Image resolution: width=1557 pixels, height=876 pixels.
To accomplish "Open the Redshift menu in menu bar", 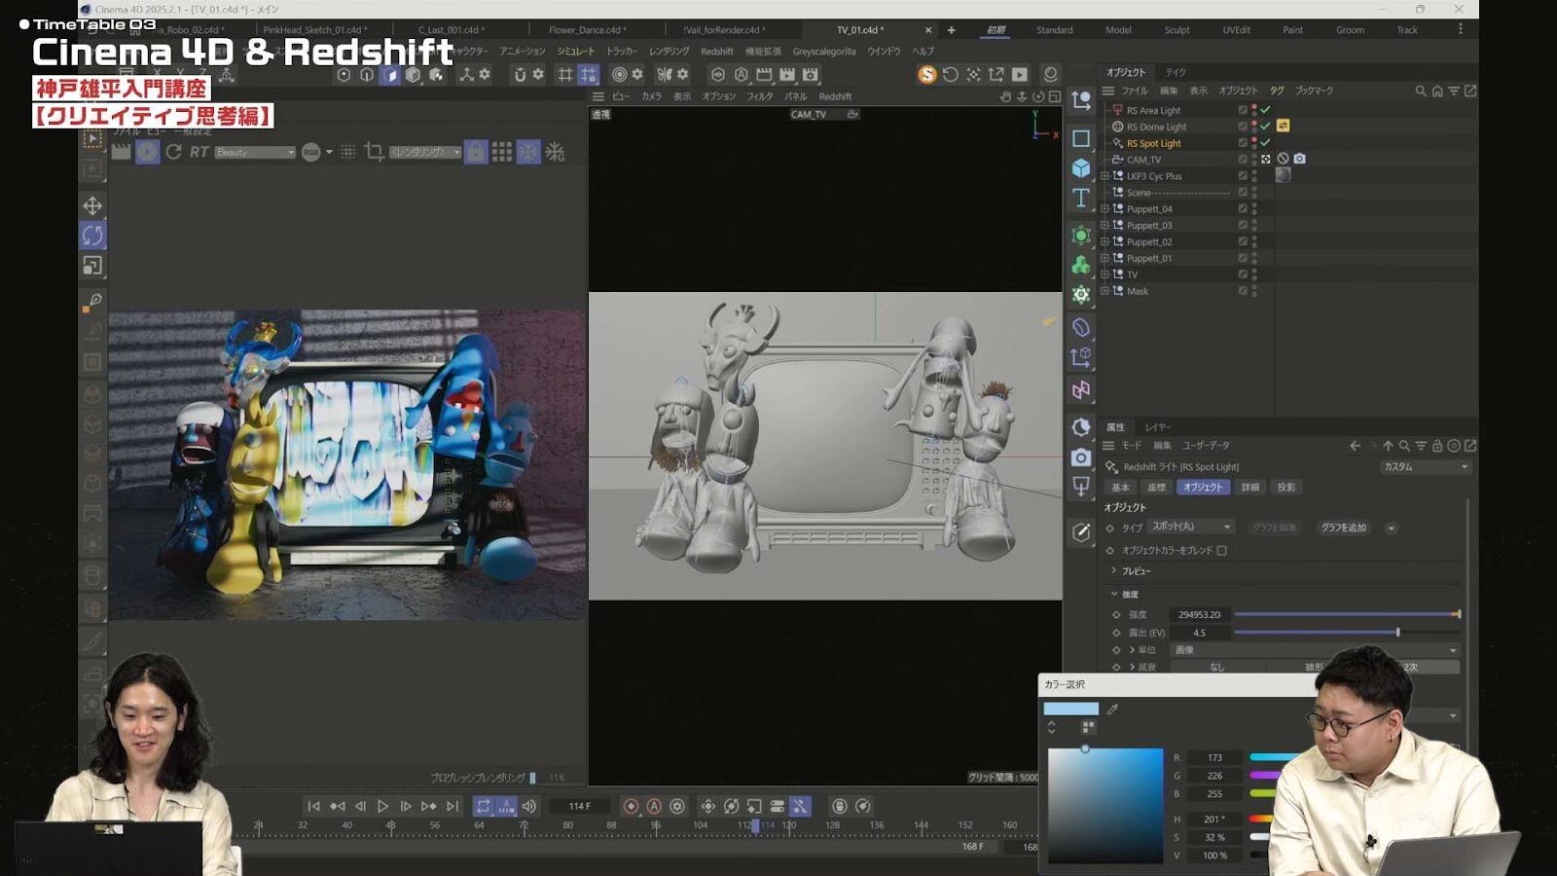I will pos(716,52).
